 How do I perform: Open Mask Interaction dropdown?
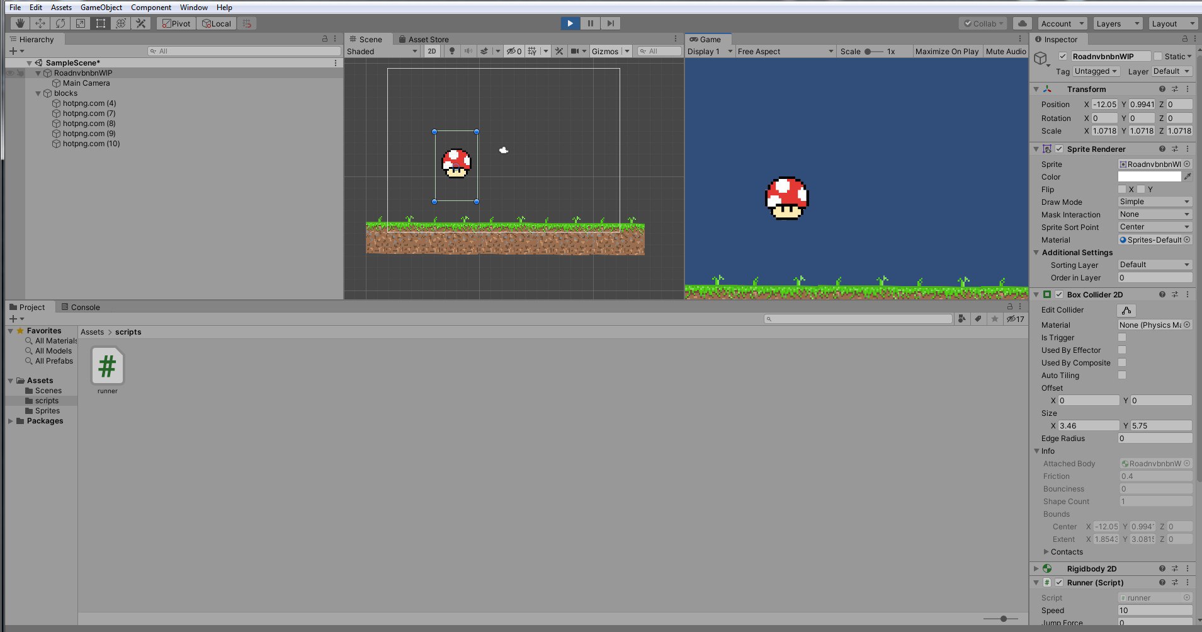[1155, 214]
